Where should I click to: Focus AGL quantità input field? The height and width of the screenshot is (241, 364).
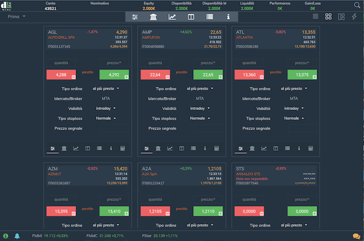pyautogui.click(x=61, y=63)
